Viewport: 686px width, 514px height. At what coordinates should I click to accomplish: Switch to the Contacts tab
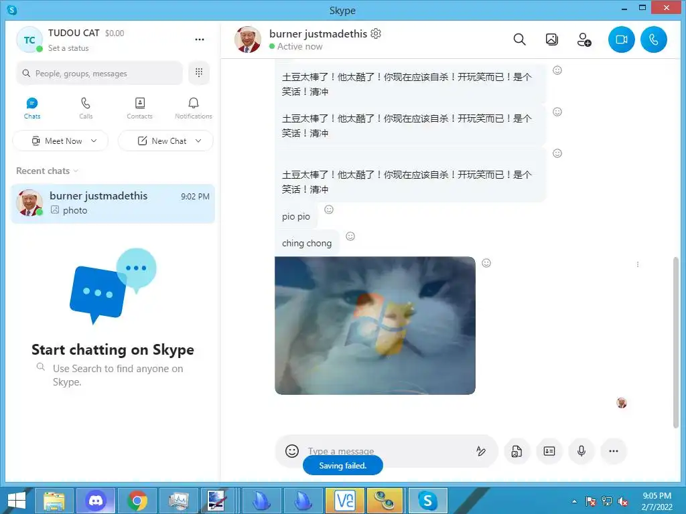[139, 108]
